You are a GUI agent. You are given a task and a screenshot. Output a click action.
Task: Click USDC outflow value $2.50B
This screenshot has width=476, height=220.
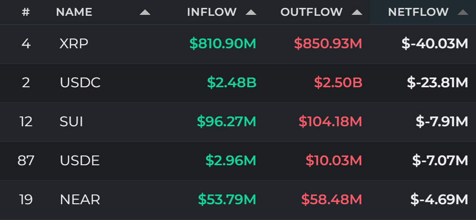tap(338, 83)
